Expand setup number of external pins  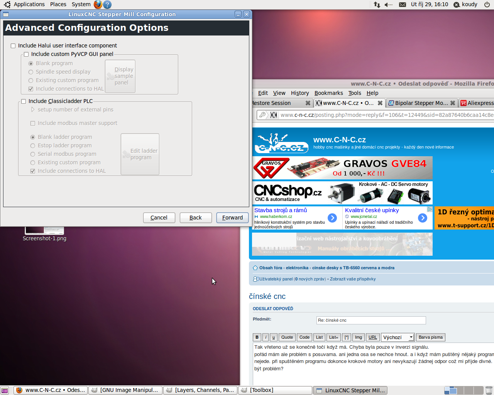pos(33,110)
